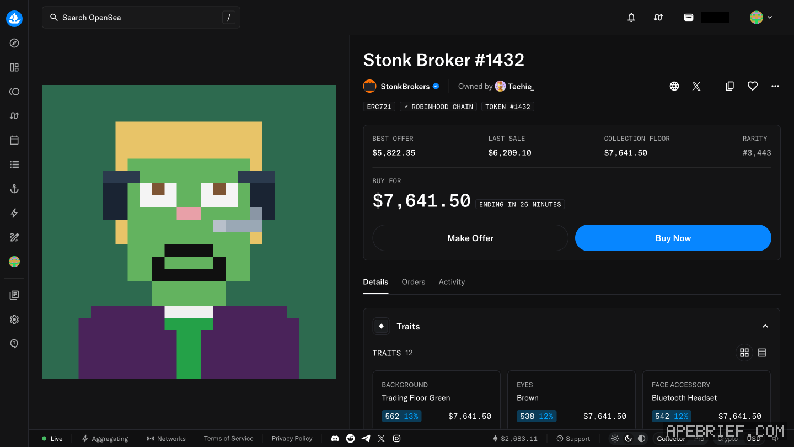Open the Resources documents icon in sidebar

pos(14,295)
